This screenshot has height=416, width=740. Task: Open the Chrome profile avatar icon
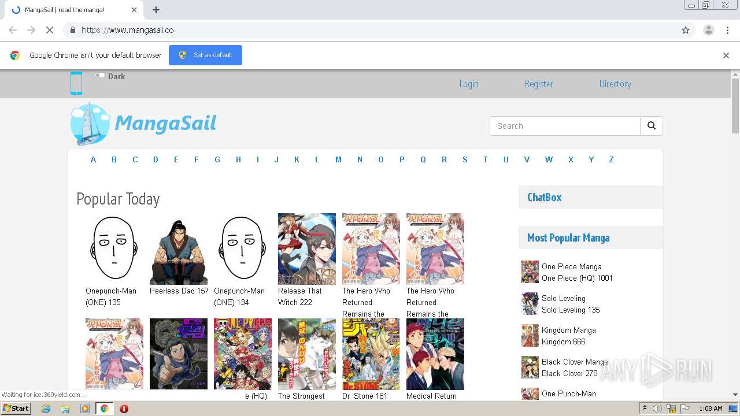pyautogui.click(x=708, y=30)
